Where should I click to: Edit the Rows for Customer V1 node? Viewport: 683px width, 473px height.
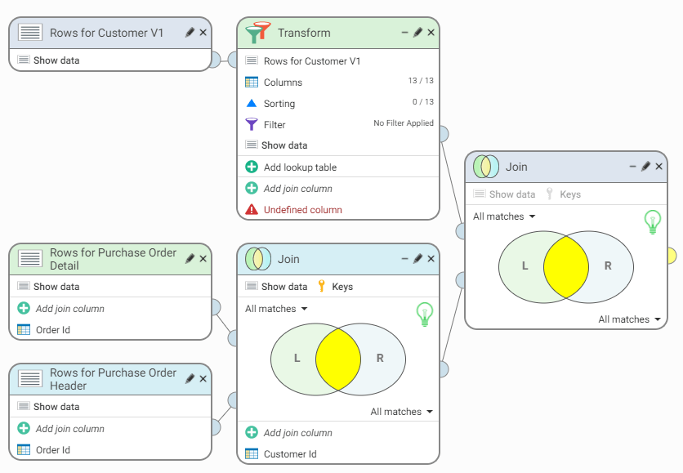tap(190, 33)
